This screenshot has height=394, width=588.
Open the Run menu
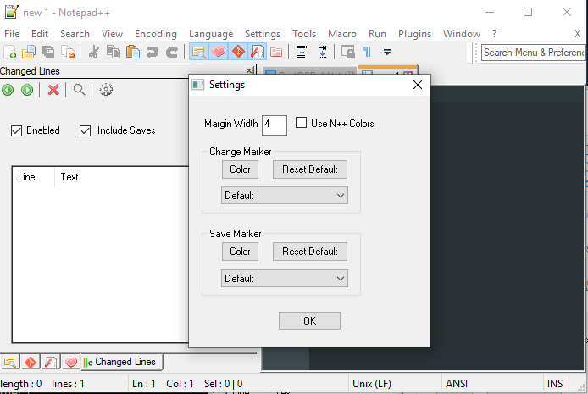point(377,34)
